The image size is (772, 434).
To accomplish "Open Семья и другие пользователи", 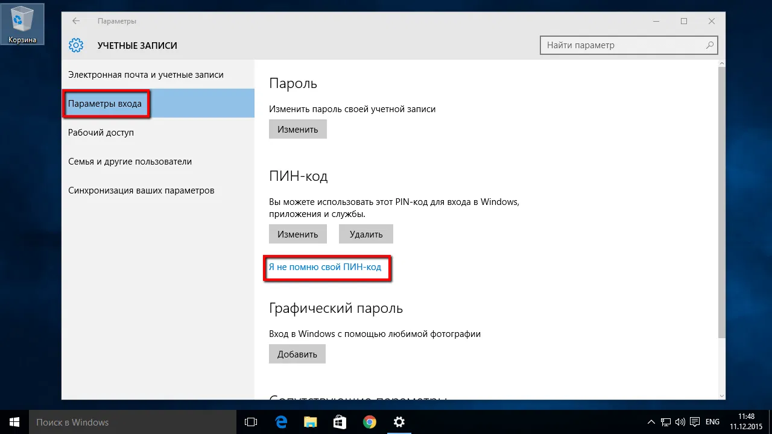I will pyautogui.click(x=158, y=161).
